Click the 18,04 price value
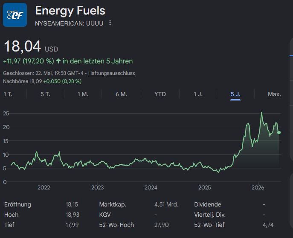Screen dimensions: 293x238 (23, 46)
